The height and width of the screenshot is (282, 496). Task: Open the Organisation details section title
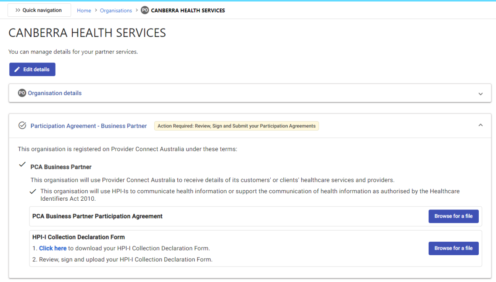(55, 93)
